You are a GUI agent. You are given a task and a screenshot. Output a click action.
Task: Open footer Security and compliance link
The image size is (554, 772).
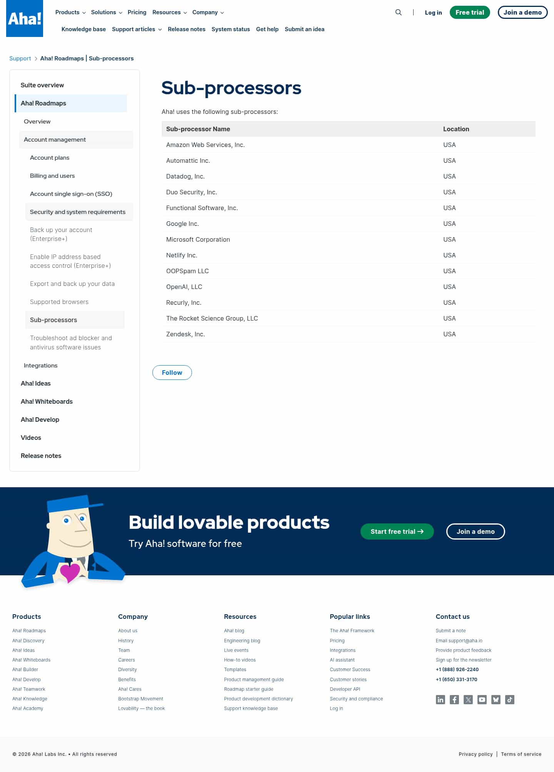[x=356, y=699]
